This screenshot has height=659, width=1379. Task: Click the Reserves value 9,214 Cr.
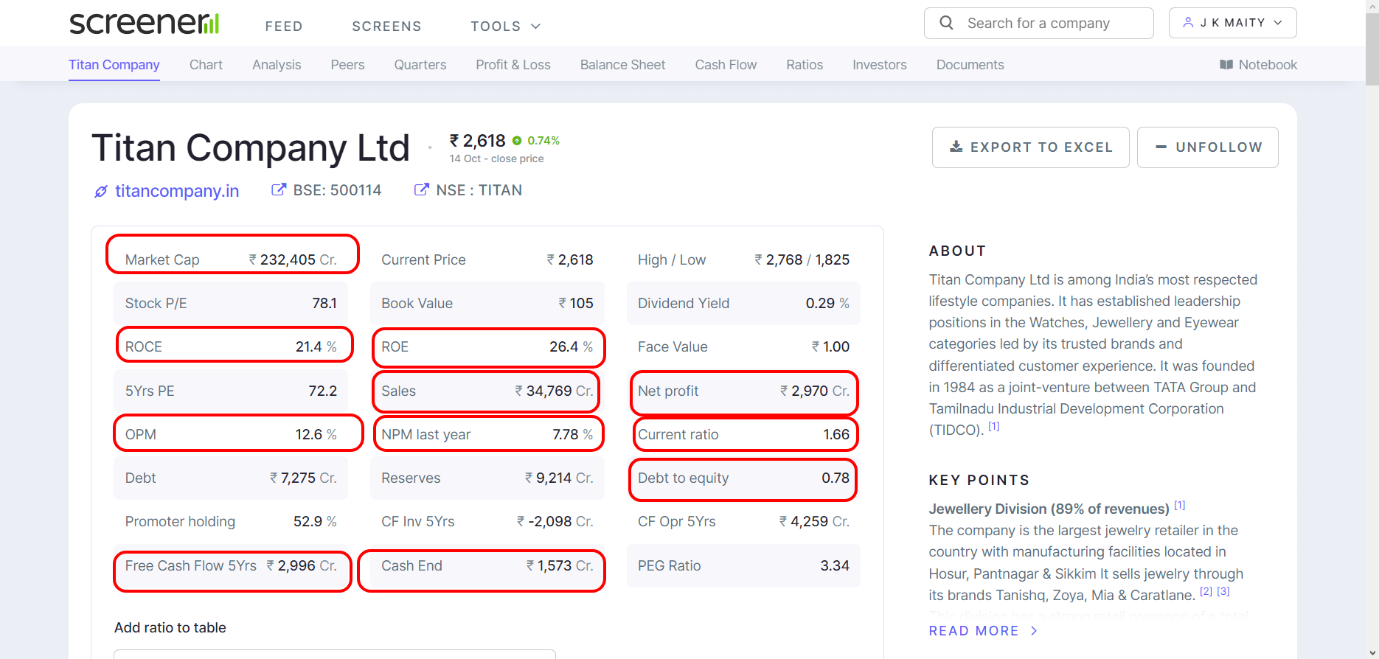tap(559, 478)
